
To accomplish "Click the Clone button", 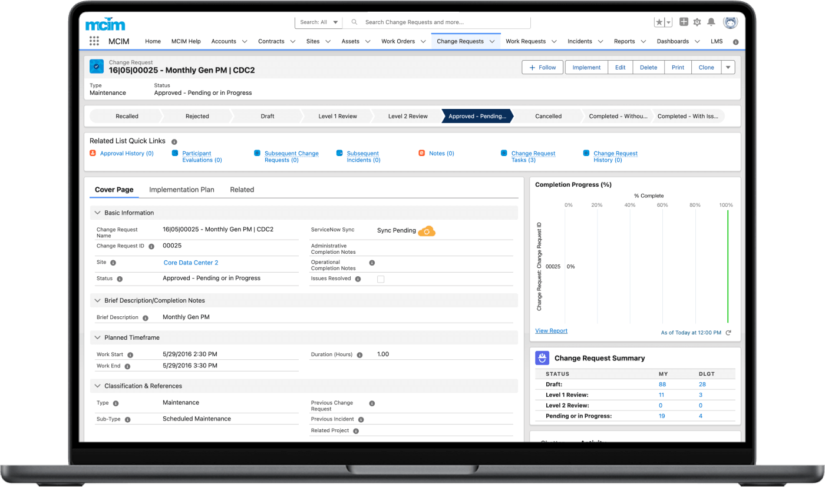I will (707, 67).
